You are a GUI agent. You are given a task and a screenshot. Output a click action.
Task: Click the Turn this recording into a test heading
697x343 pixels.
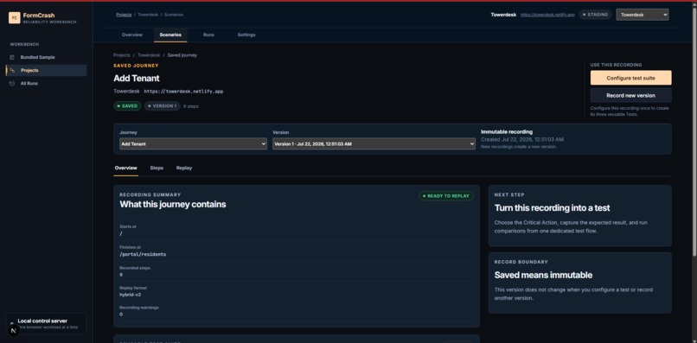pyautogui.click(x=552, y=208)
